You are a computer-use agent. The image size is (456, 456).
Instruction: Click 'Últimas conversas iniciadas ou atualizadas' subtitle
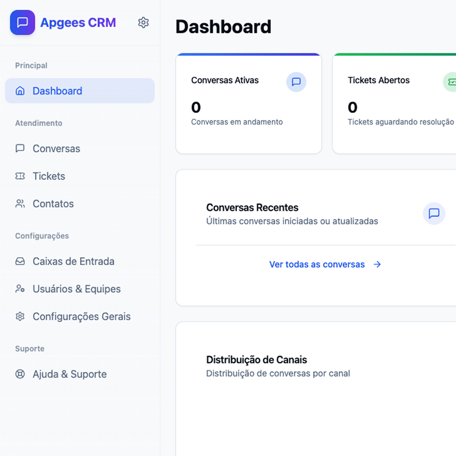tap(292, 221)
